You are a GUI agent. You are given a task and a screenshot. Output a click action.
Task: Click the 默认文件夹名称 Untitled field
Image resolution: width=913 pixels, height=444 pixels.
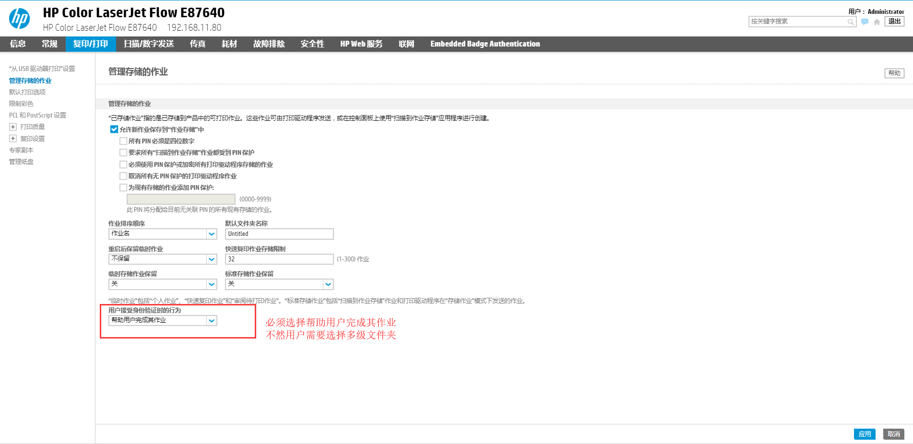coord(279,234)
